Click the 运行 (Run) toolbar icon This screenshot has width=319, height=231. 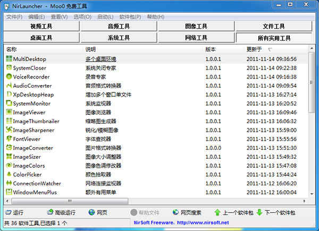(x=9, y=212)
